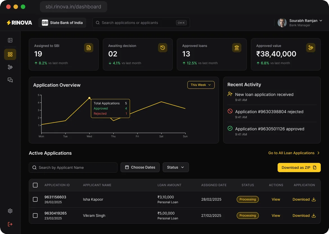Tick the select-all checkbox in table header
The height and width of the screenshot is (234, 329).
coord(35,185)
